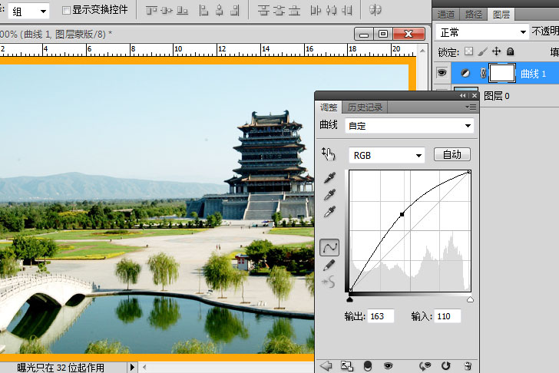Delete the adjustment layer with trash icon

[468, 366]
